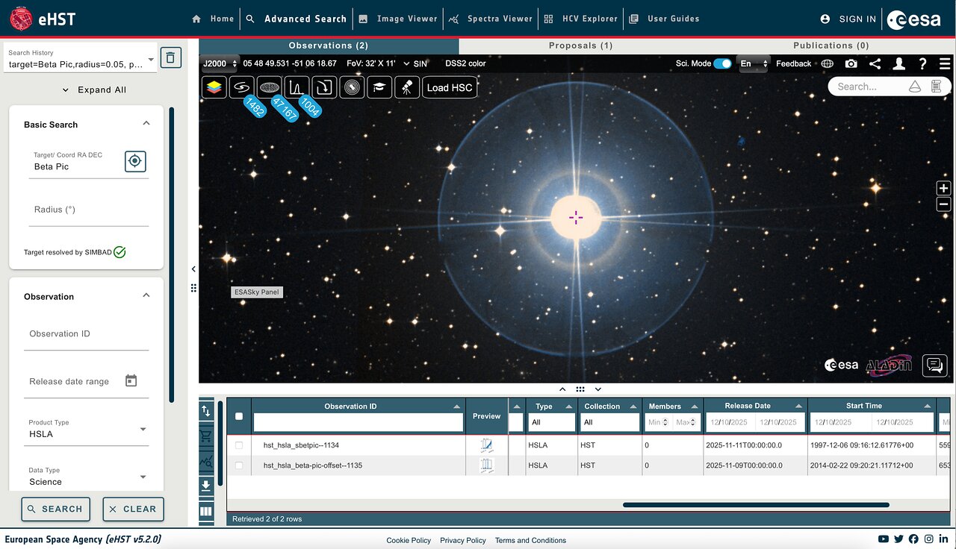Open the J2000 coordinate frame selector

pos(220,64)
